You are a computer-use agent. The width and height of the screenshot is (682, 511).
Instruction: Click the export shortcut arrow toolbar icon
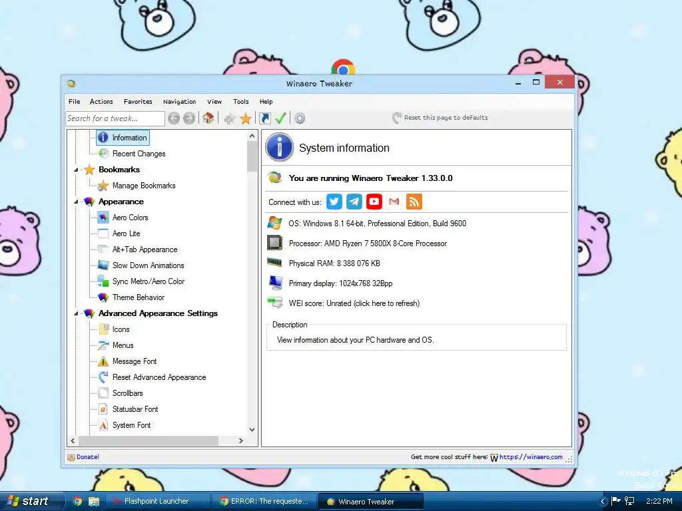[265, 118]
